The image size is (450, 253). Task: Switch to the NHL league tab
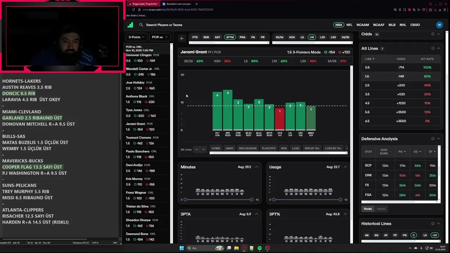point(403,25)
